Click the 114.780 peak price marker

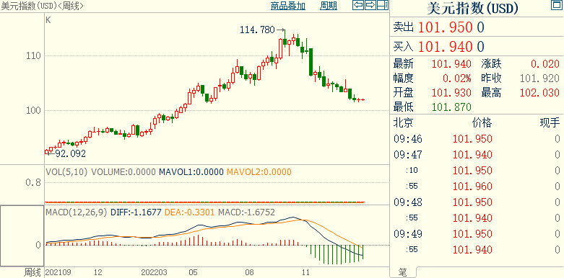coord(258,30)
